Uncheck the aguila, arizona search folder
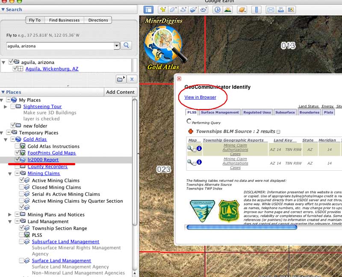 11,62
